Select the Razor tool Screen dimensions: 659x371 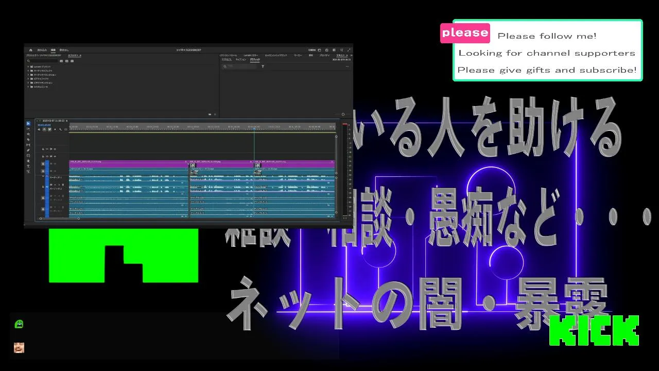tap(28, 140)
